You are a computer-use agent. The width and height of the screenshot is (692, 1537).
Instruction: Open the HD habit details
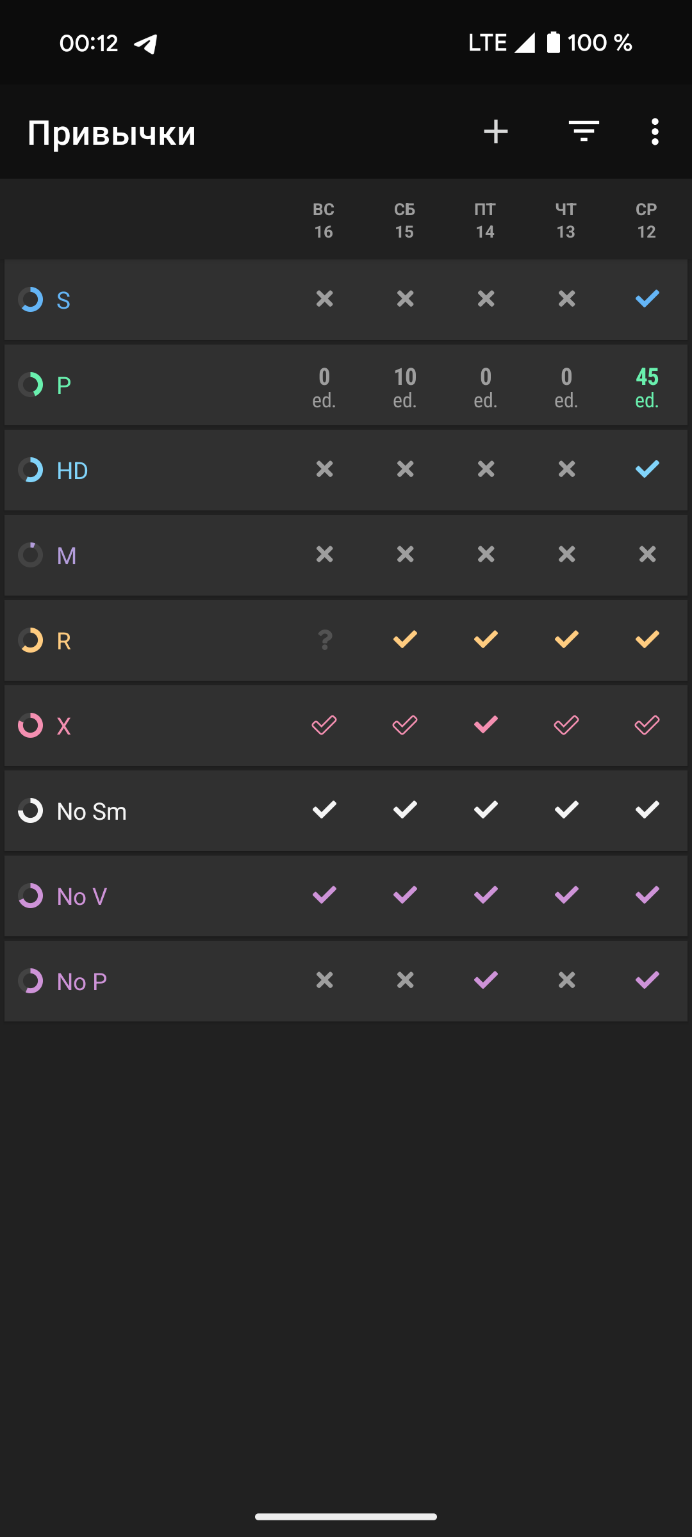tap(72, 471)
